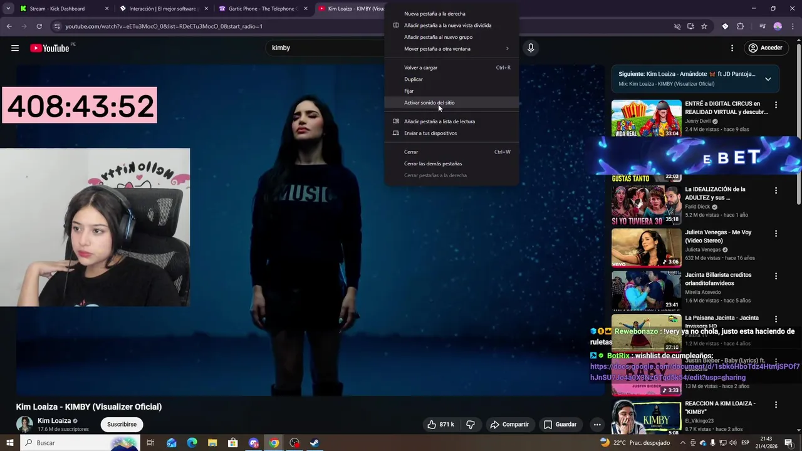Click the Guardar button
The image size is (802, 451).
pyautogui.click(x=560, y=425)
